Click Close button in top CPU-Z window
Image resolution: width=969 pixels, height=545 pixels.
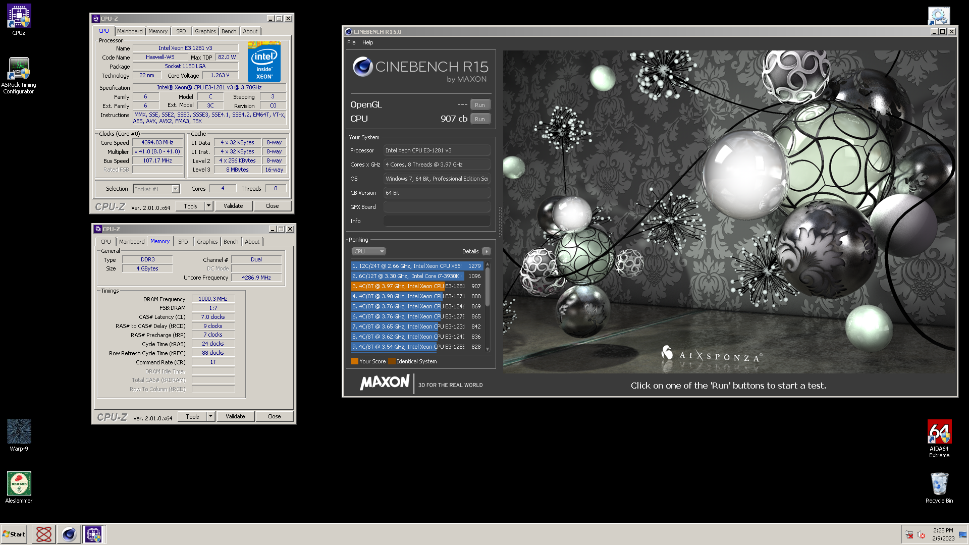tap(272, 206)
